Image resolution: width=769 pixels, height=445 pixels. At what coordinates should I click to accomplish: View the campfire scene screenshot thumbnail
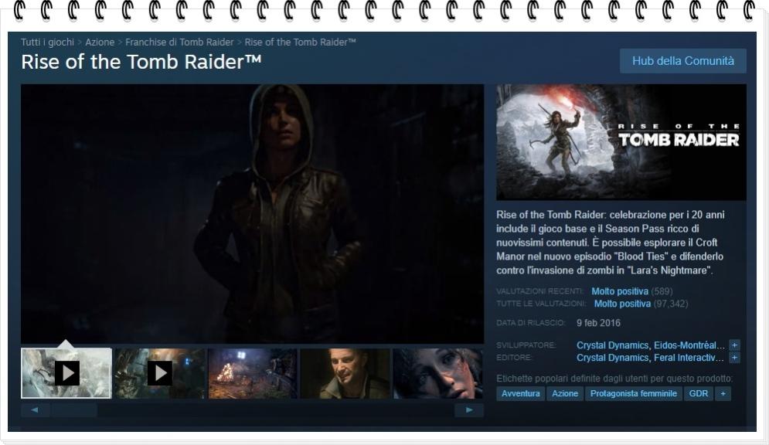253,373
